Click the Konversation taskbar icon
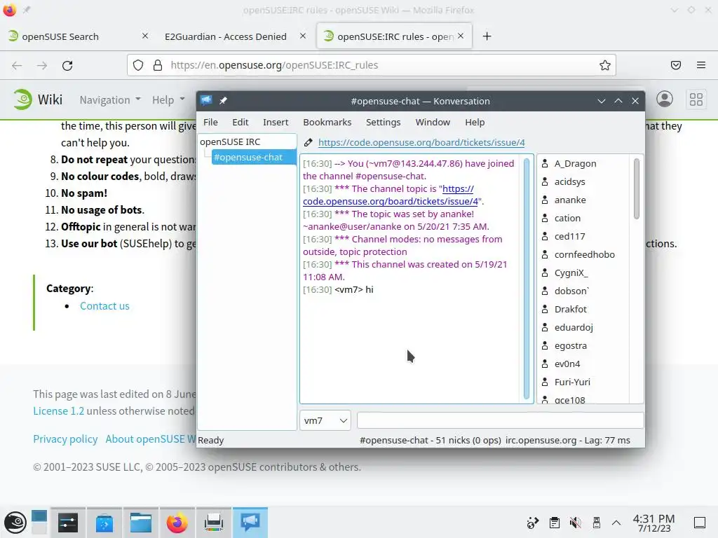 coord(250,523)
